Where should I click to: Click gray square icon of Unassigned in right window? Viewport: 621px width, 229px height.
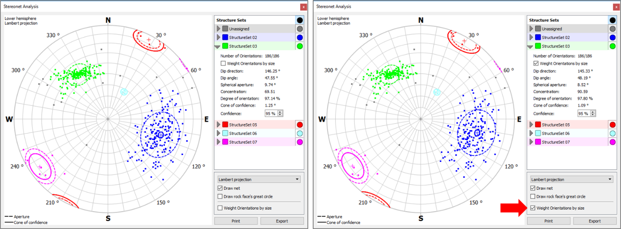pyautogui.click(x=538, y=29)
